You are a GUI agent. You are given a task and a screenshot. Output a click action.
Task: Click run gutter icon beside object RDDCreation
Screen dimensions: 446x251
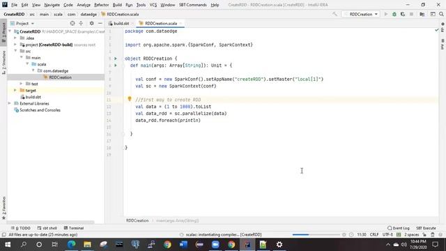tap(116, 59)
